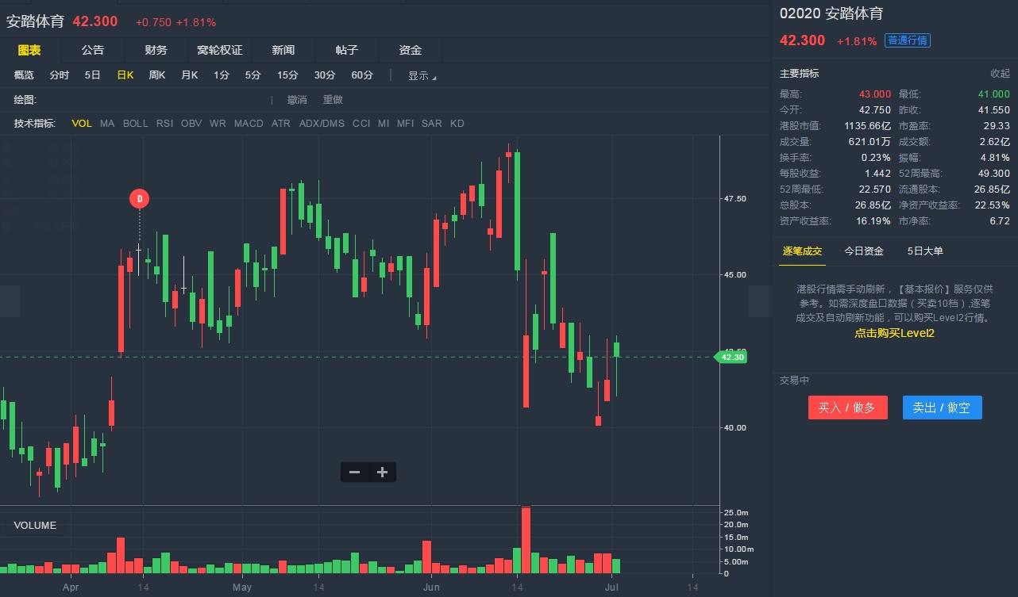
Task: Switch chart to 30分 interval
Action: pyautogui.click(x=325, y=75)
